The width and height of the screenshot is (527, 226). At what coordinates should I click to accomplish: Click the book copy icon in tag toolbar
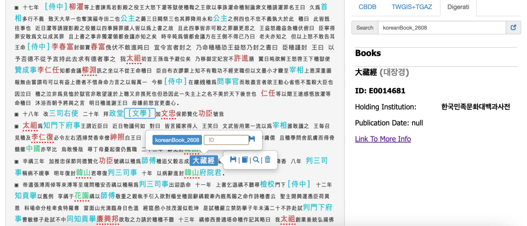[245, 160]
